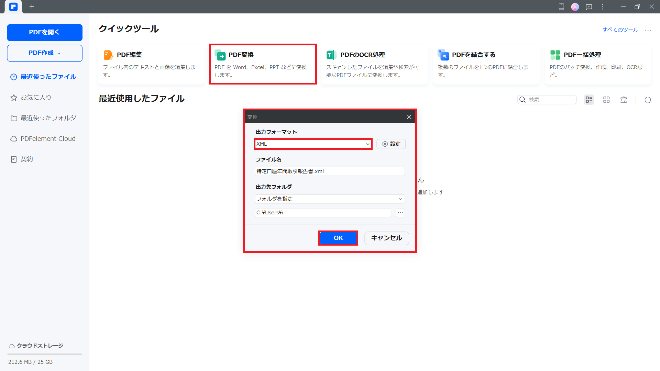Click the PDF編集 tool card
The width and height of the screenshot is (660, 371).
[x=151, y=64]
